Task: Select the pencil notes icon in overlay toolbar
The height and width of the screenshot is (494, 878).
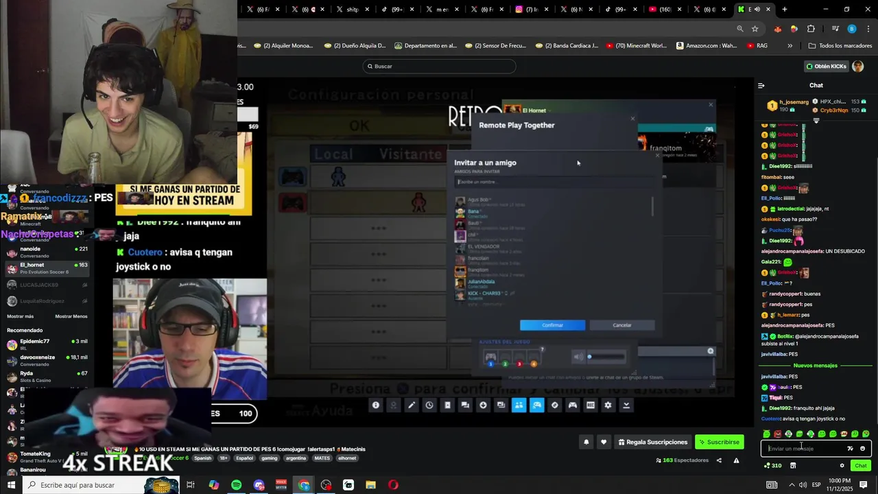Action: pos(412,405)
